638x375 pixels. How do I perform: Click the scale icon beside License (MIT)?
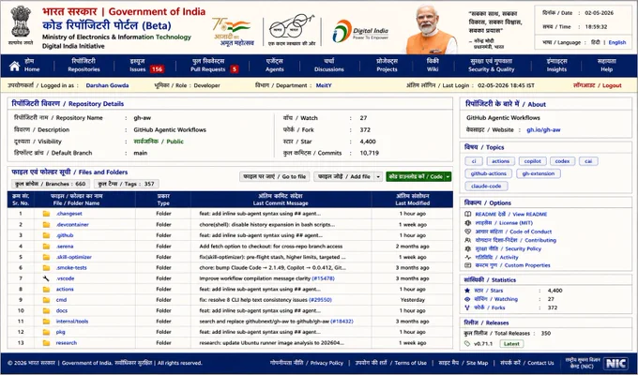point(468,223)
